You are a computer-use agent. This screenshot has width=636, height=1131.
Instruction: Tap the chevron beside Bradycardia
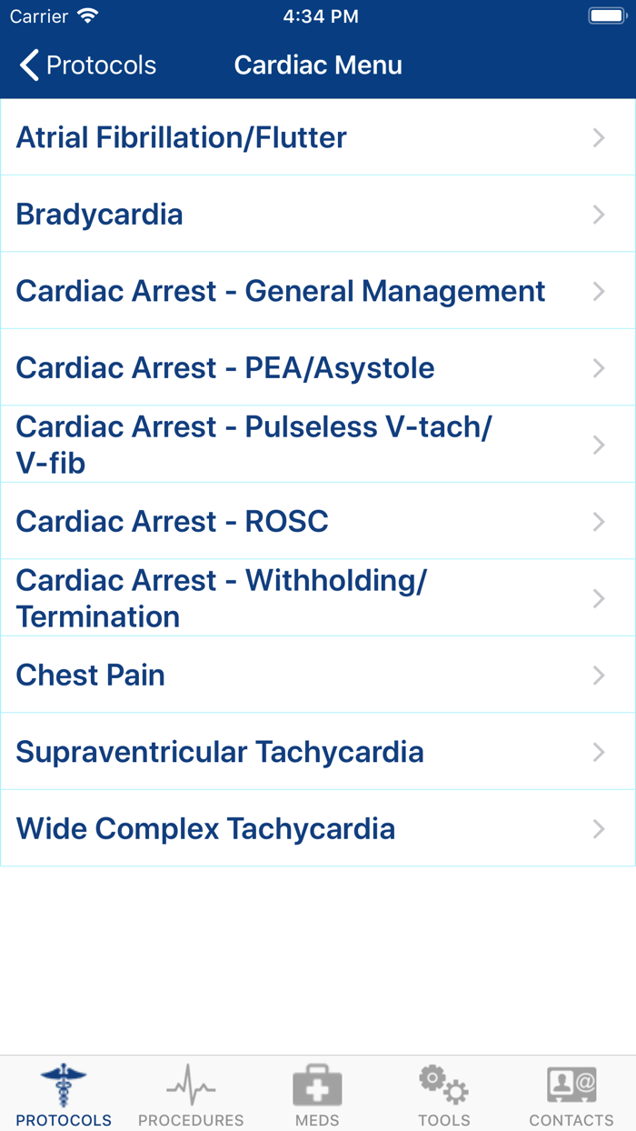pos(599,215)
